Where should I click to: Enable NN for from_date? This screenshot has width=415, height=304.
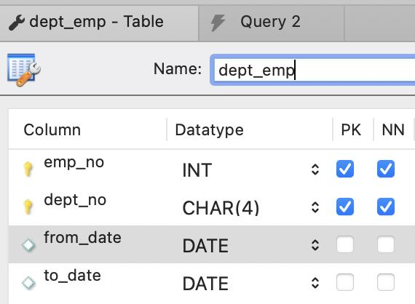pyautogui.click(x=386, y=244)
